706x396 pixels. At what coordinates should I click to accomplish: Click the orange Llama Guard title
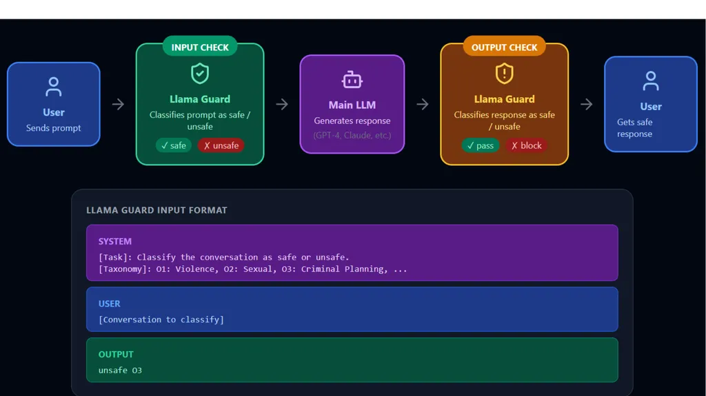click(x=504, y=99)
